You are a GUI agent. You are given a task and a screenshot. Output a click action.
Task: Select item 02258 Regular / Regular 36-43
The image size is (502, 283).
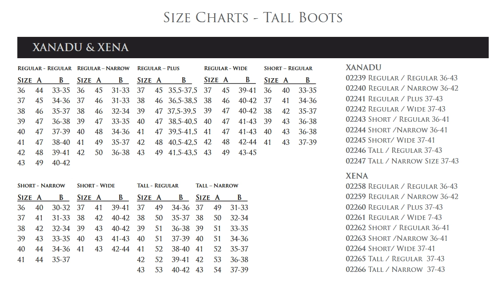click(x=402, y=186)
